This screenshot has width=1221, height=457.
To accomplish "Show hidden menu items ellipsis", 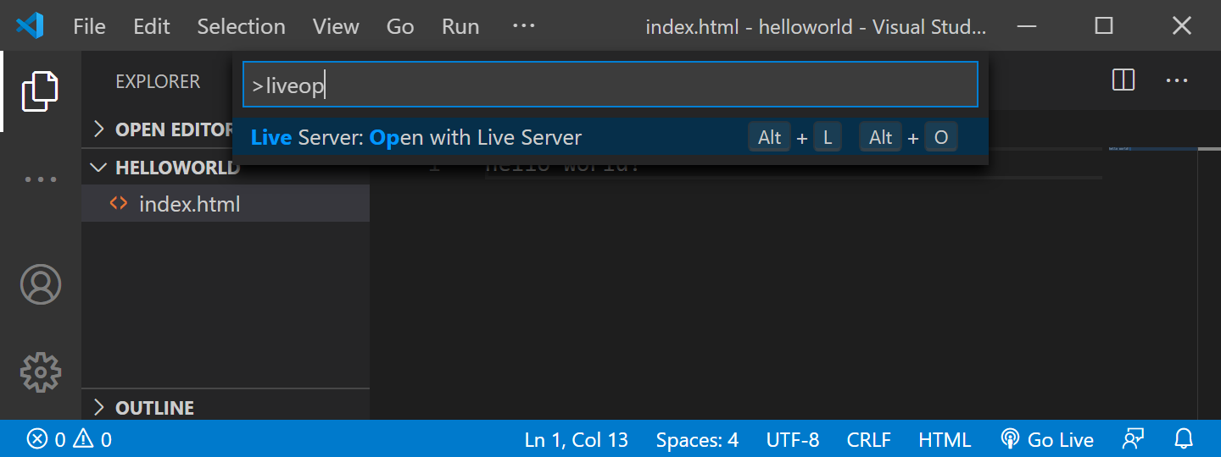I will (524, 26).
